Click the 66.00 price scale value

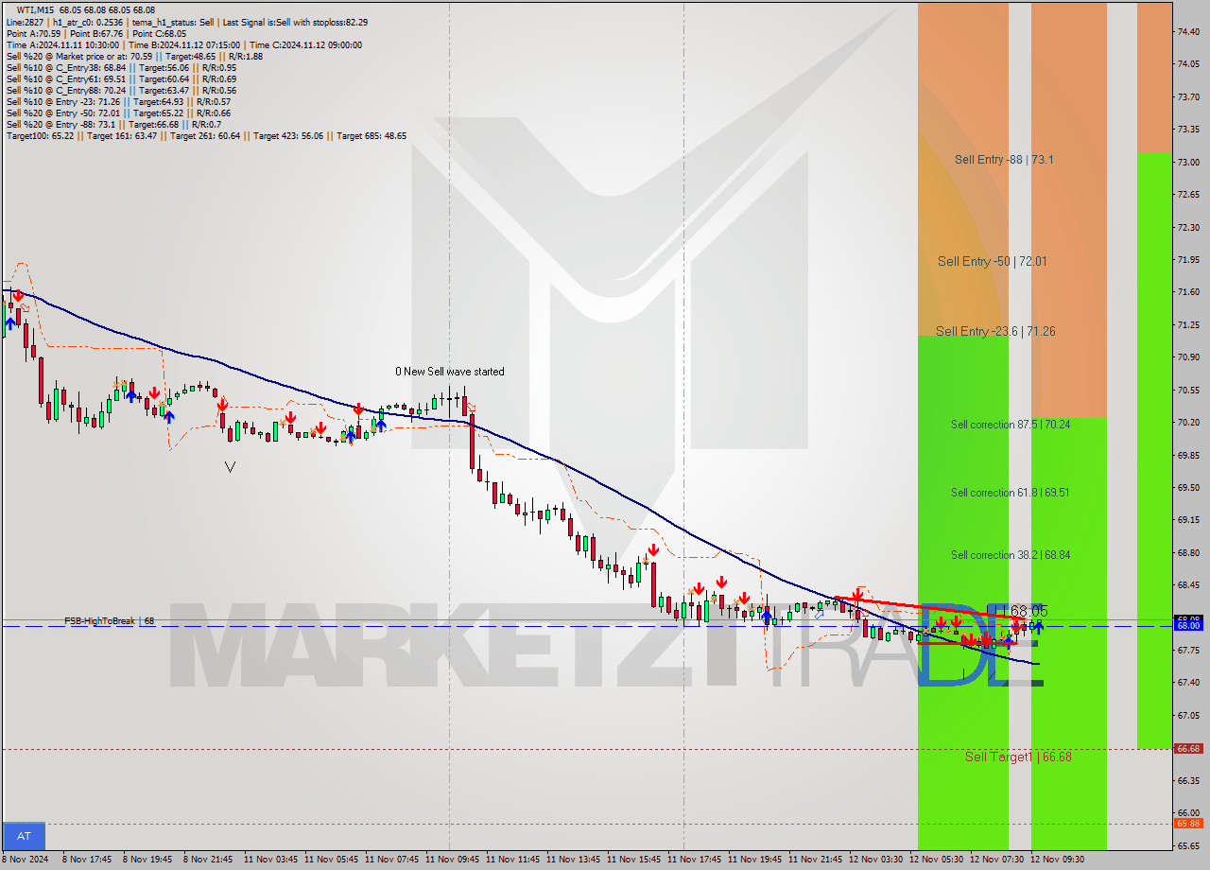tap(1189, 812)
